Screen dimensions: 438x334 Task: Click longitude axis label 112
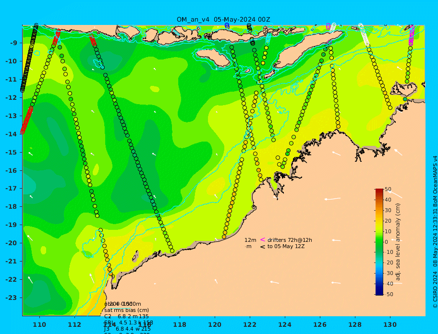point(74,324)
